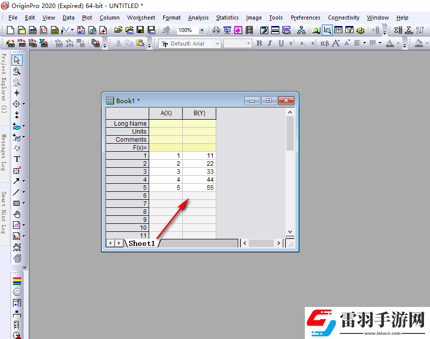Toggle Bold text formatting
This screenshot has width=430, height=339.
click(x=259, y=44)
